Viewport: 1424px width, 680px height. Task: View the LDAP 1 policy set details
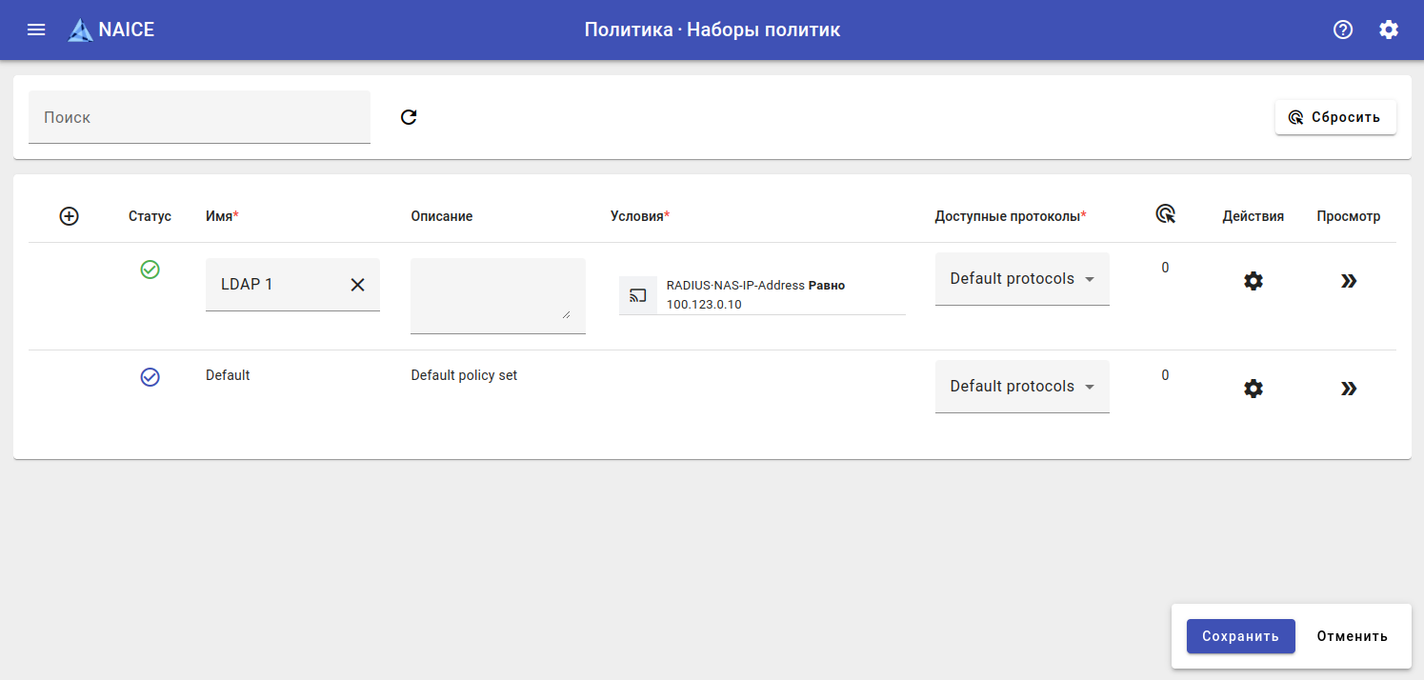tap(1348, 281)
